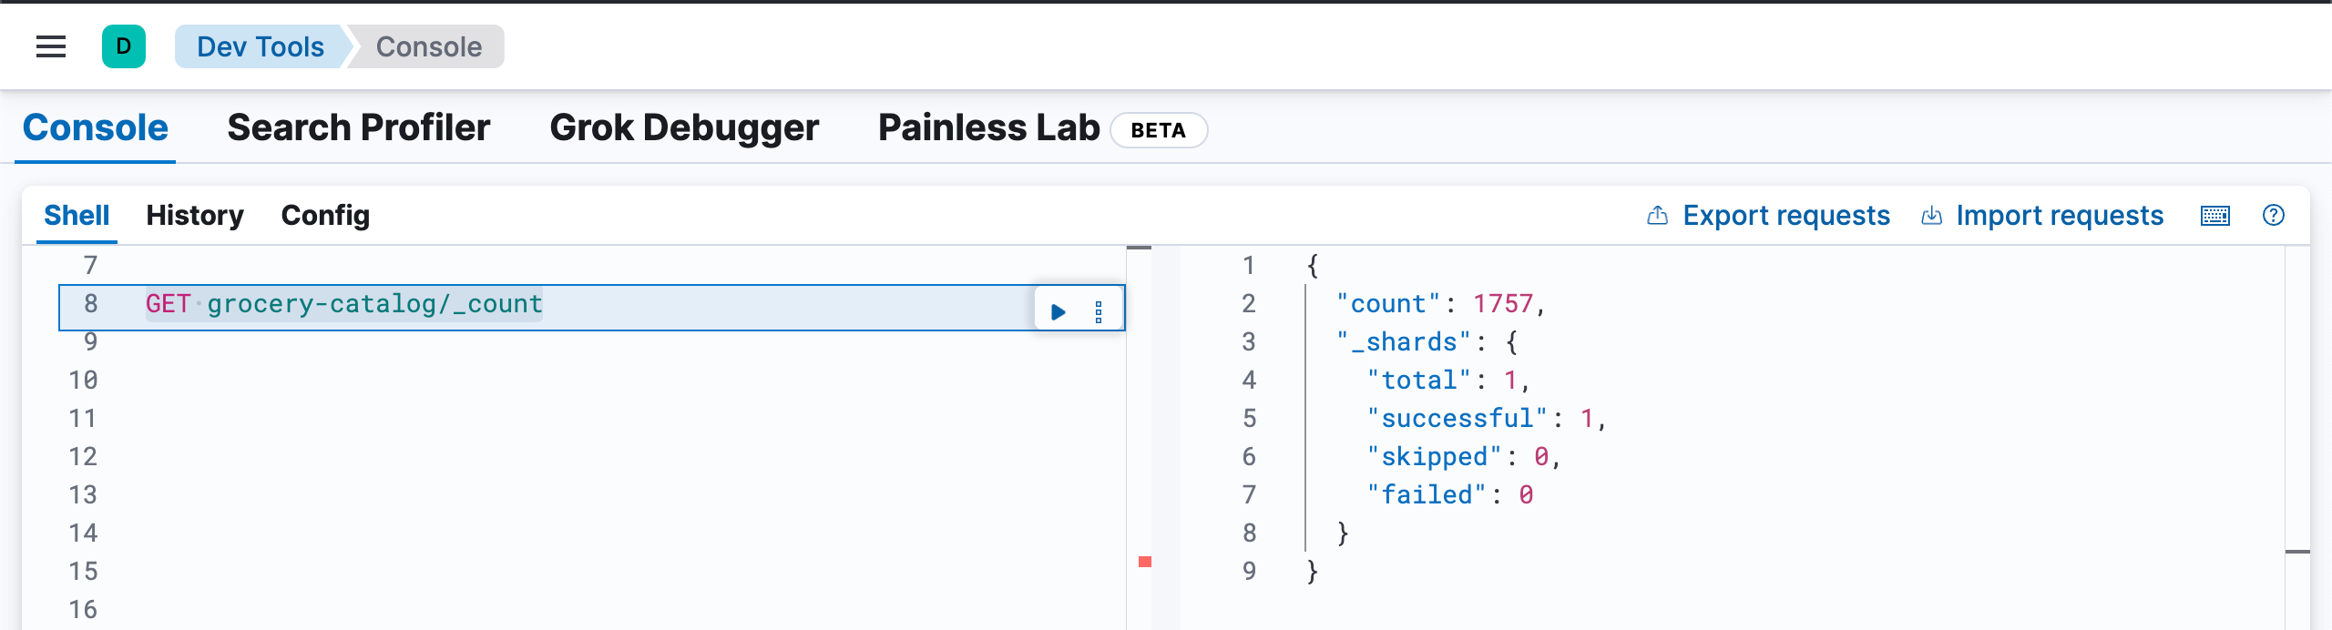The width and height of the screenshot is (2332, 630).
Task: Click the red error marker in editor scrollbar
Action: click(1145, 562)
